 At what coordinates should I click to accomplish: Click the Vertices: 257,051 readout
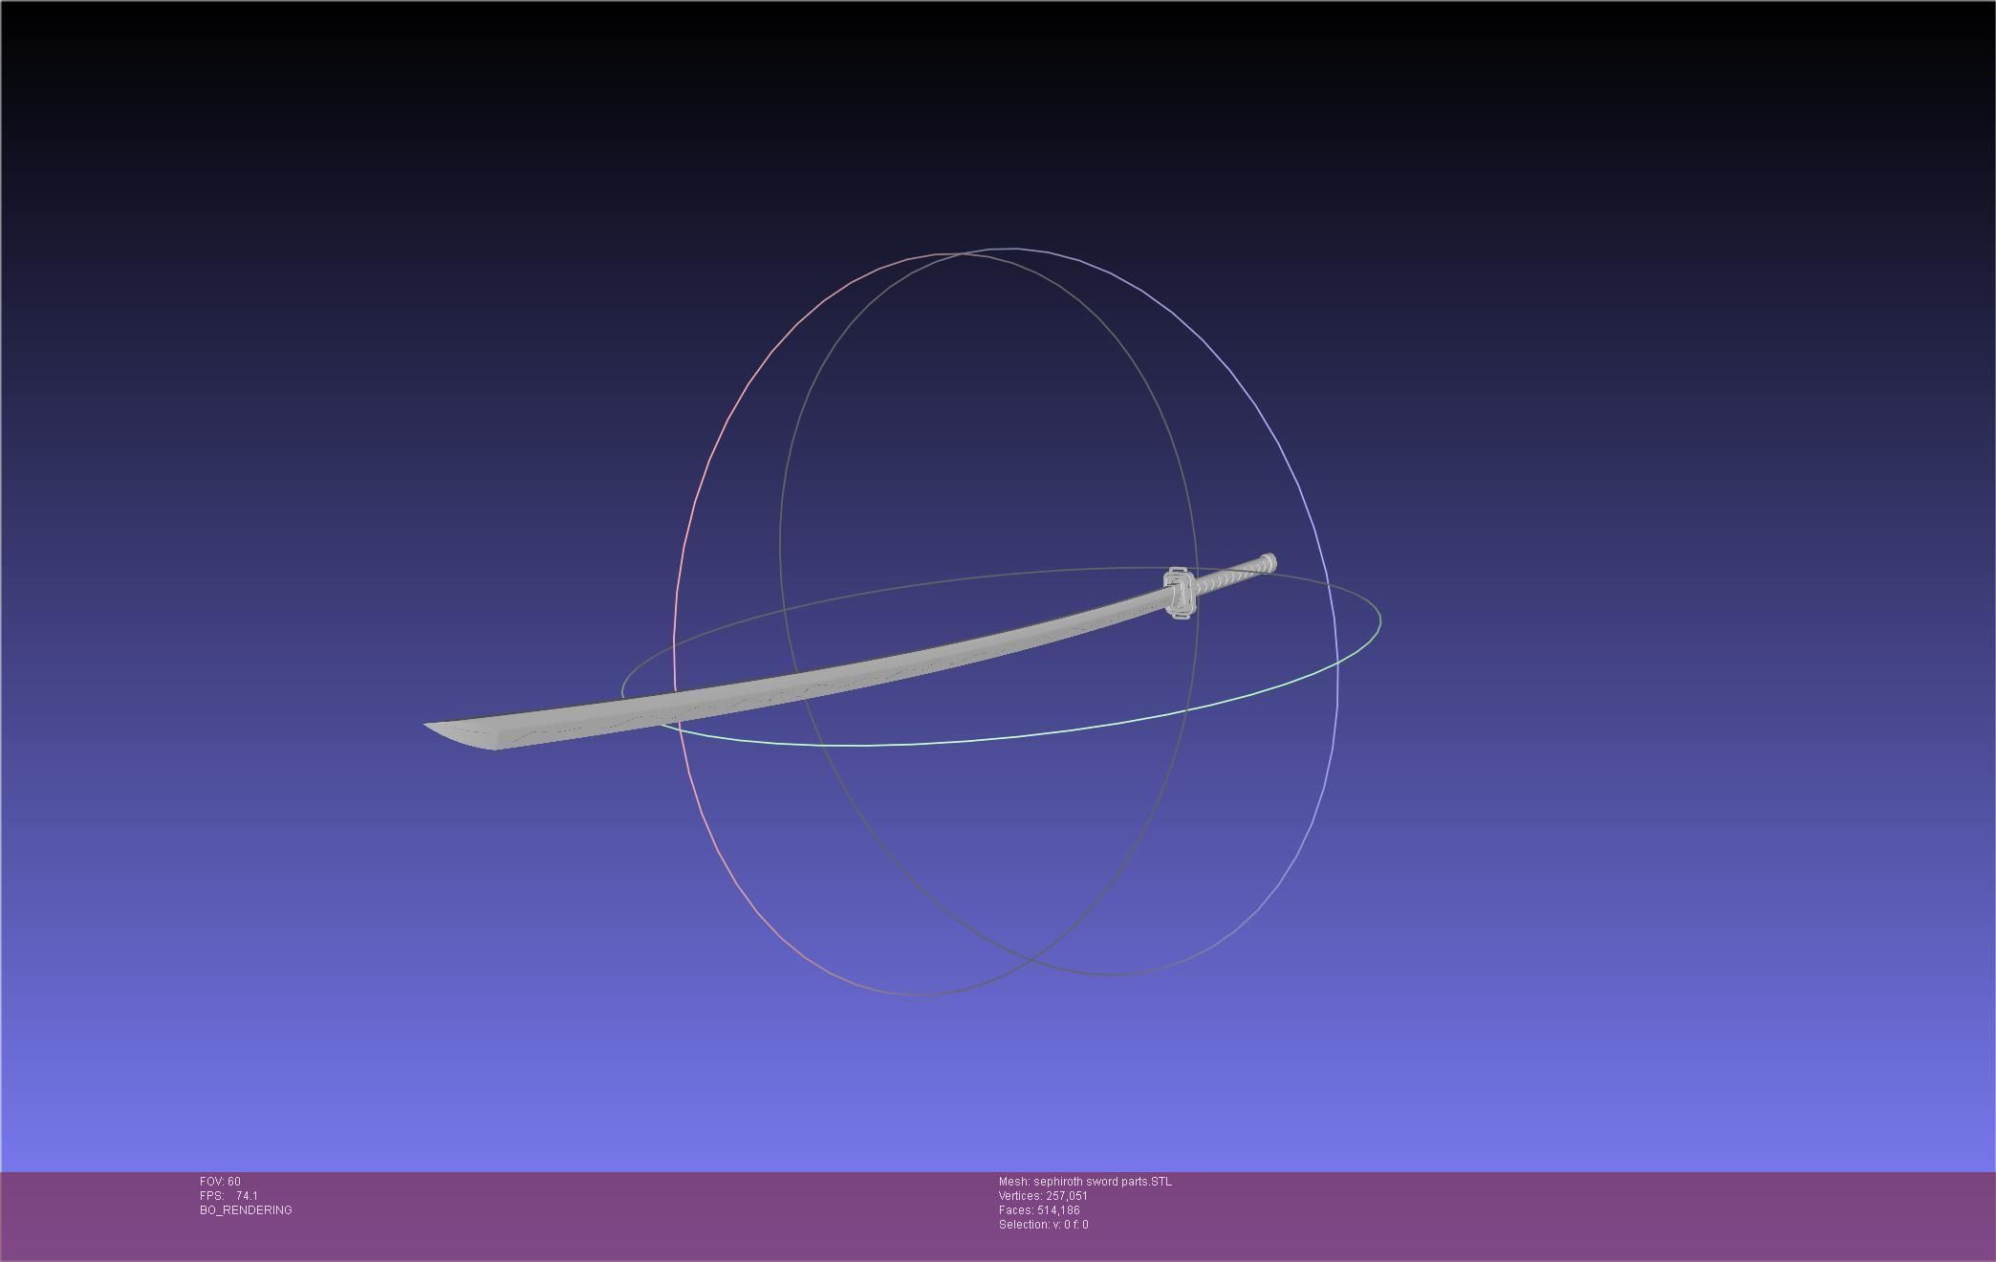[x=1043, y=1196]
